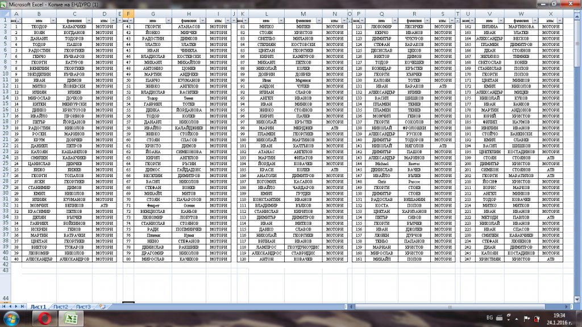Image resolution: width=582 pixels, height=327 pixels.
Task: Select the cell containing СТАВРИДИС
Action: click(x=304, y=253)
